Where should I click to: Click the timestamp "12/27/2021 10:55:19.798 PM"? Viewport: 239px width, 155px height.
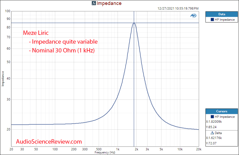click(x=178, y=9)
